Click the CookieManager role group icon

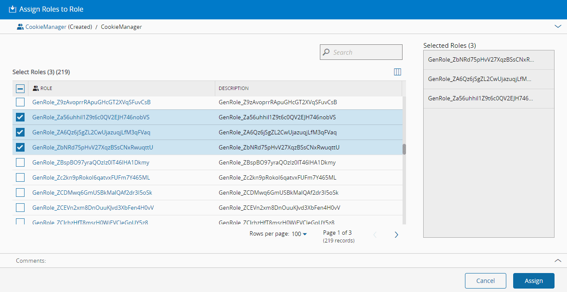[20, 27]
